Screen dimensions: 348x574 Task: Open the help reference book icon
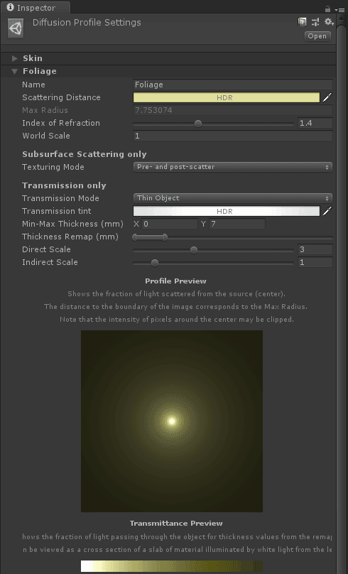[302, 22]
